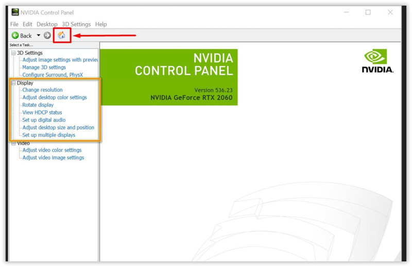
Task: Select Set up digital audio
Action: point(44,120)
